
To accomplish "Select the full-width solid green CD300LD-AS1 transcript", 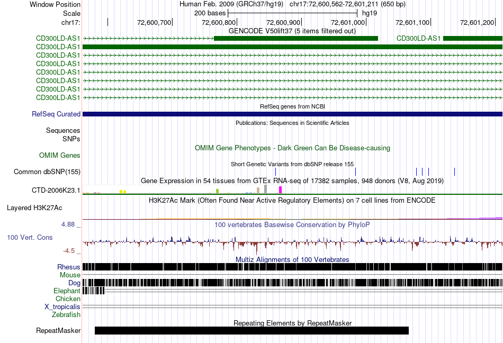I will click(292, 47).
